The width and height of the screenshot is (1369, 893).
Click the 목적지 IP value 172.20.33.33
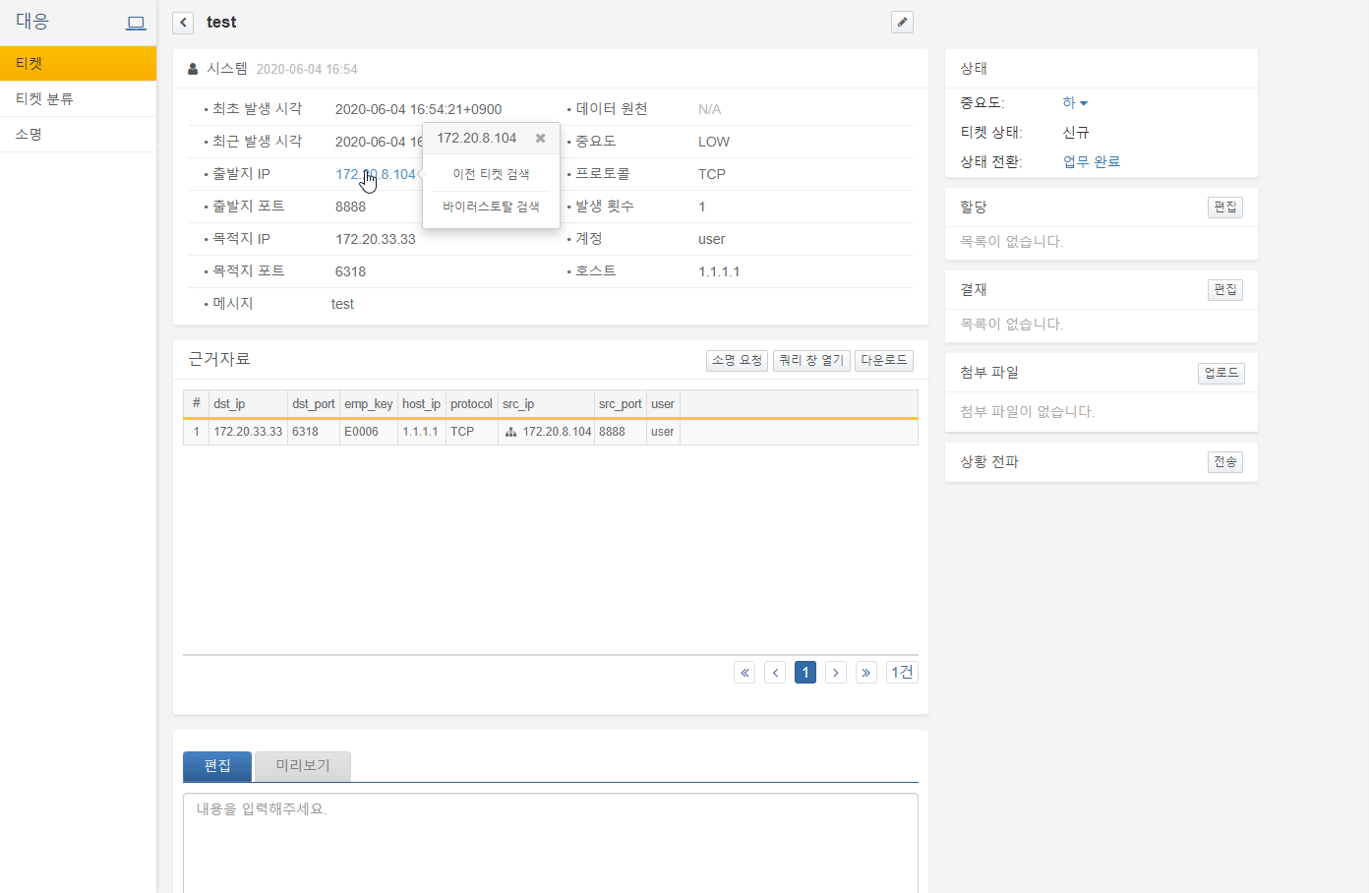tap(376, 239)
